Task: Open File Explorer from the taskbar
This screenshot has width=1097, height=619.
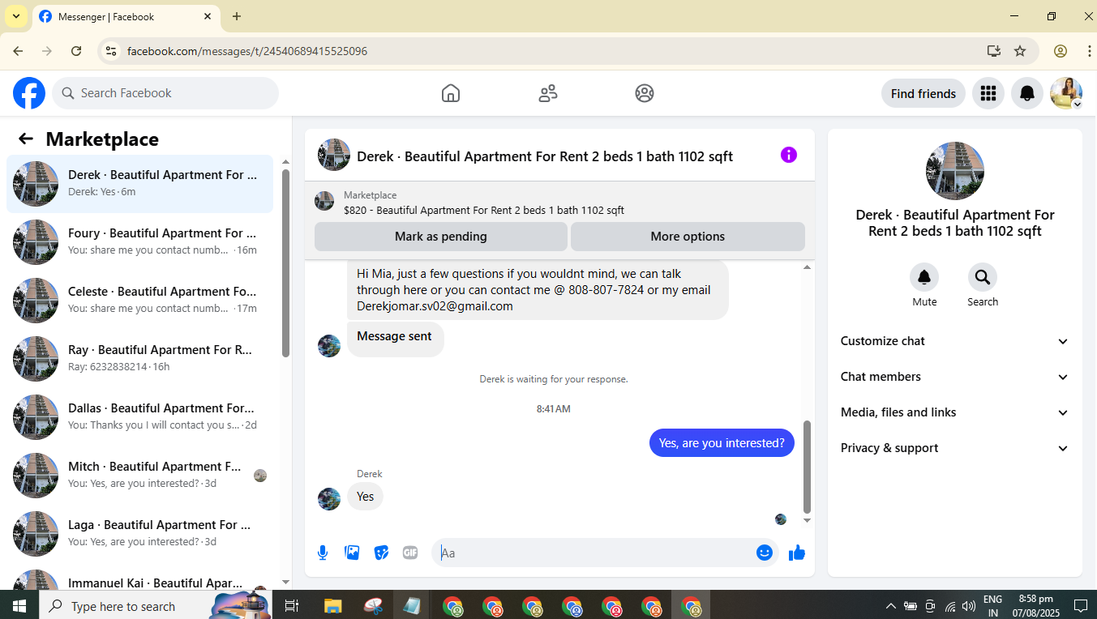Action: pyautogui.click(x=333, y=606)
